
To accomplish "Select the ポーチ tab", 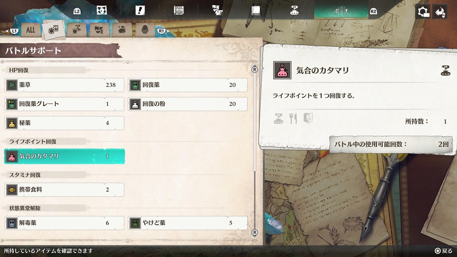I will 341,11.
